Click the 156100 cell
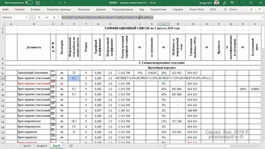This screenshot has height=149, width=265. pos(152,73)
